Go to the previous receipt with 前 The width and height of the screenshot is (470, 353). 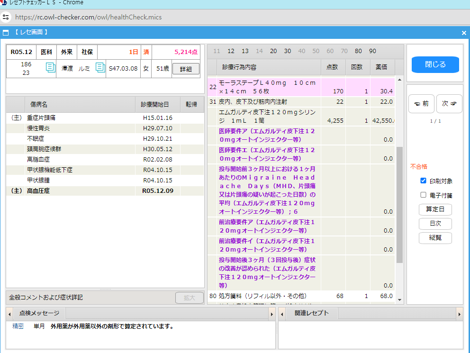pyautogui.click(x=422, y=104)
